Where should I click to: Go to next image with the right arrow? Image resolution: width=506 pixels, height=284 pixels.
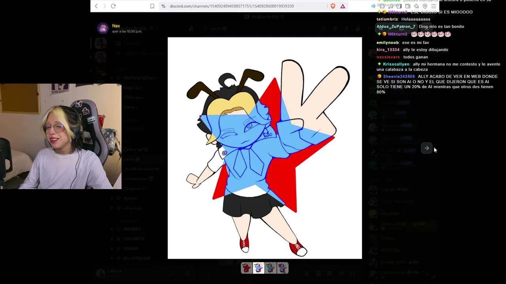pos(427,148)
